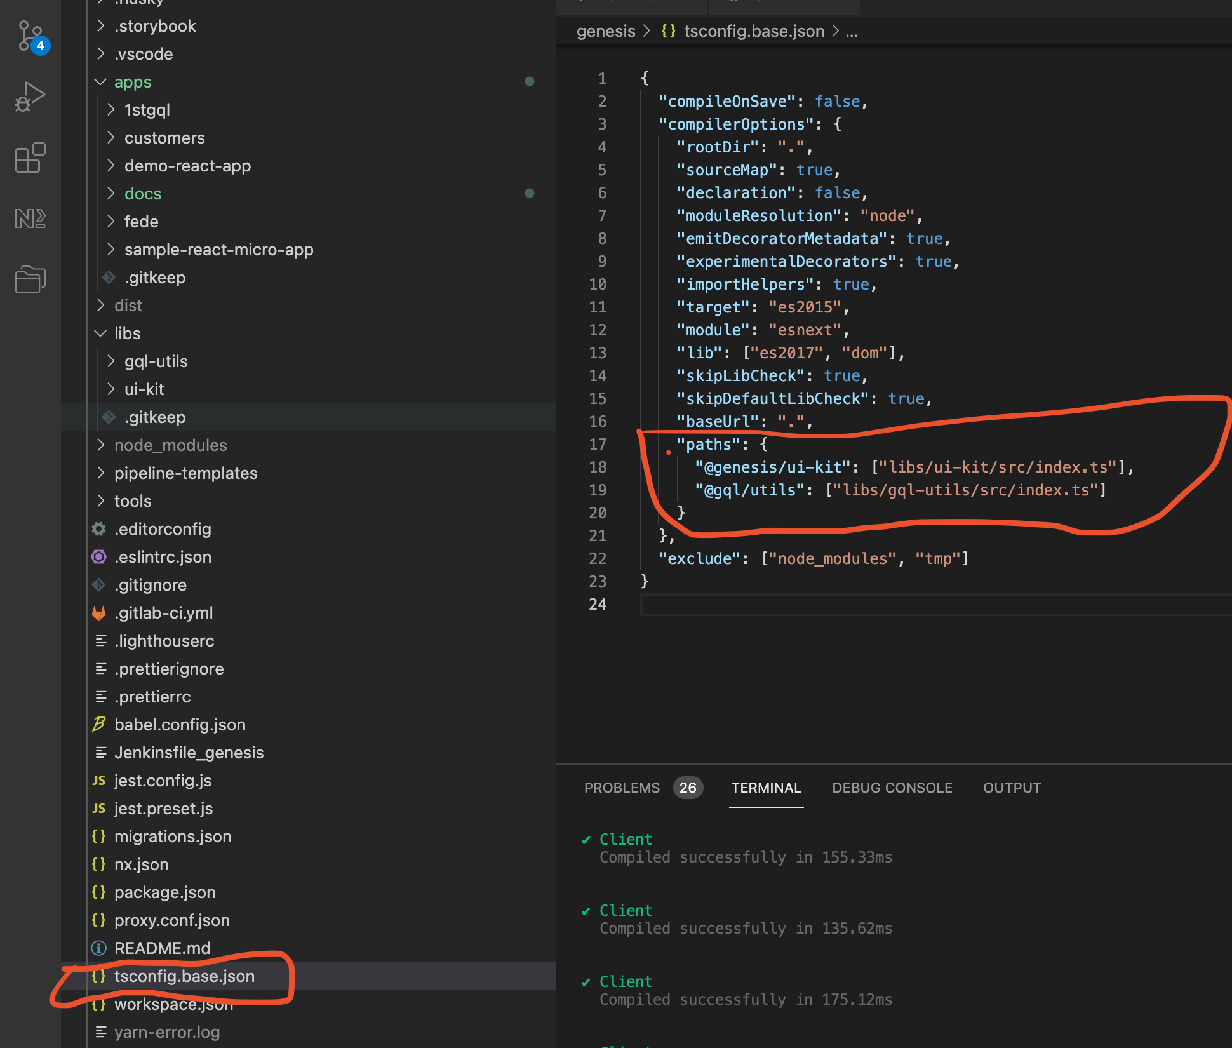
Task: Open the Extensions view icon
Action: (x=30, y=158)
